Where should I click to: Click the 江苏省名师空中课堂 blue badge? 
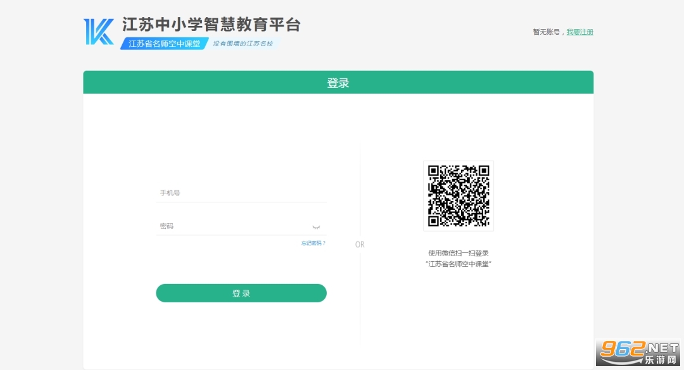(165, 44)
